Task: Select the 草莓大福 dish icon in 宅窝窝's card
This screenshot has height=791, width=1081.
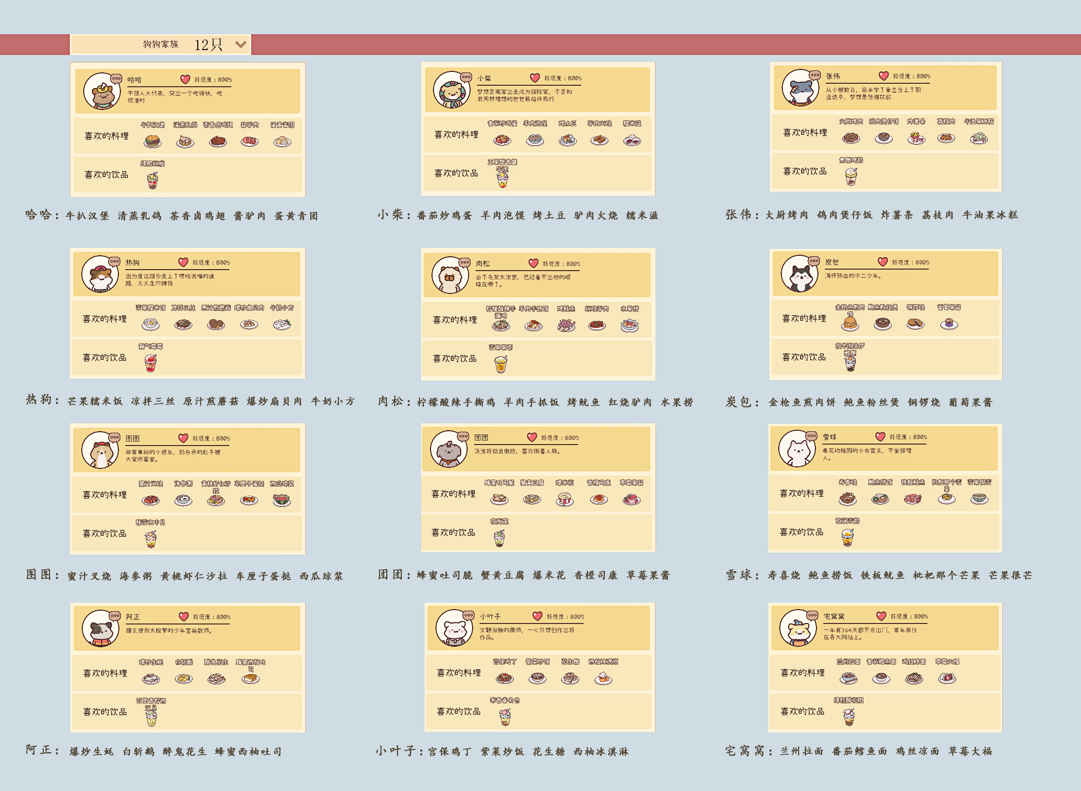Action: point(947,678)
